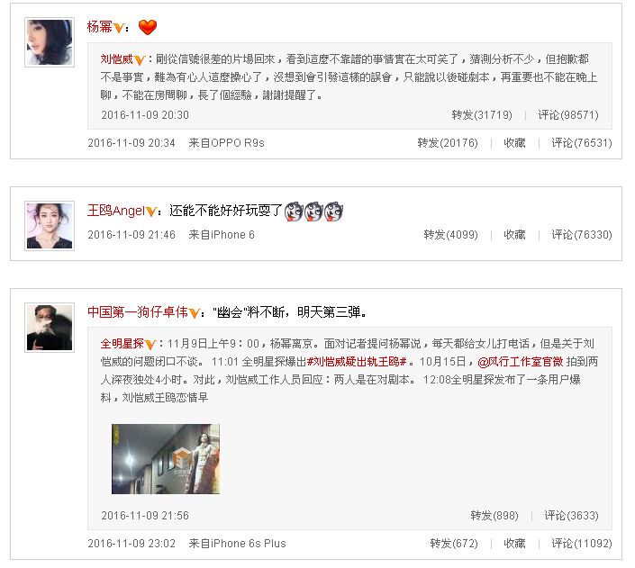Open the @风行工作室官微 mention

[521, 362]
